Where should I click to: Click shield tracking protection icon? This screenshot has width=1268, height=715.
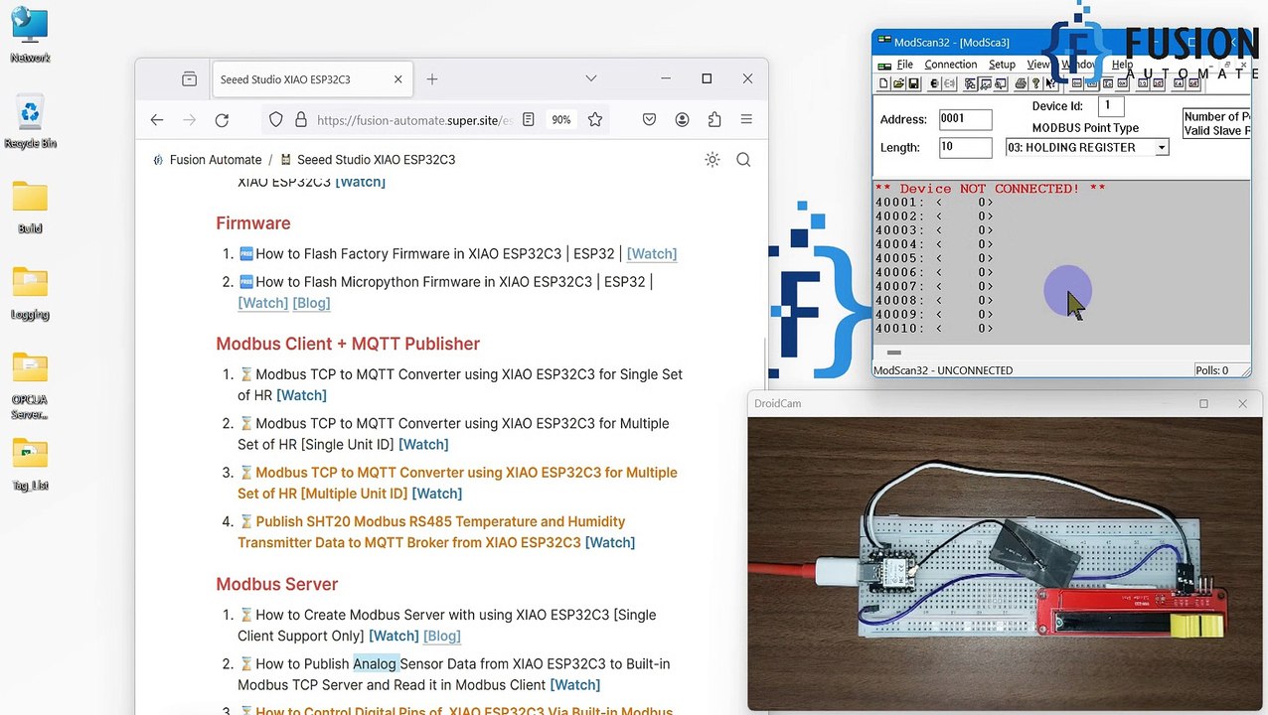tap(276, 119)
